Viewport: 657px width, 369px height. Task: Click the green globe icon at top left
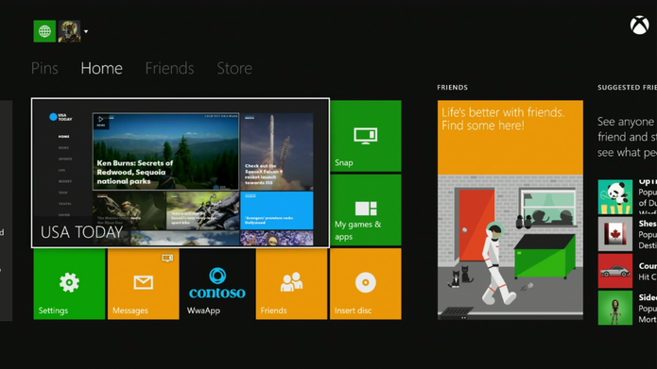point(44,31)
